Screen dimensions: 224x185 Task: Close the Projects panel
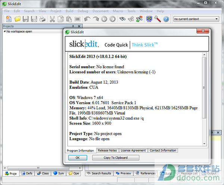(x=79, y=26)
